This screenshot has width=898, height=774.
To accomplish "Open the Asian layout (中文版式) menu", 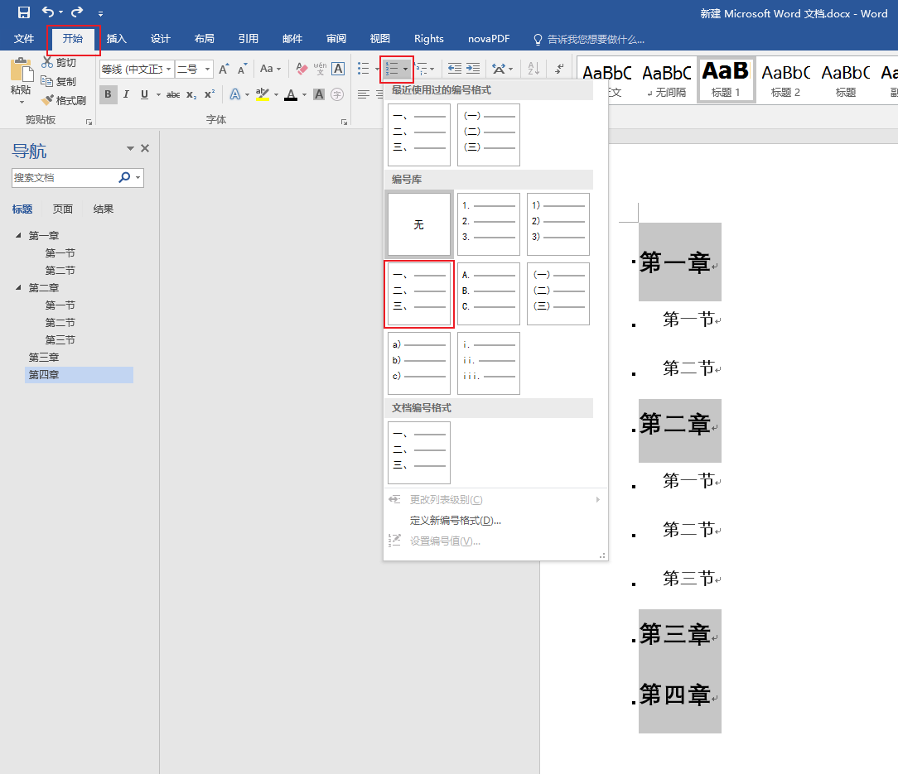I will 502,69.
